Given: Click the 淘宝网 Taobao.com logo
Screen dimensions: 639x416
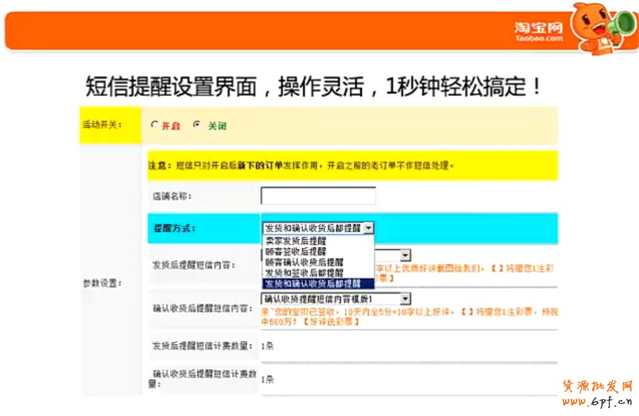Looking at the screenshot, I should click(x=539, y=31).
